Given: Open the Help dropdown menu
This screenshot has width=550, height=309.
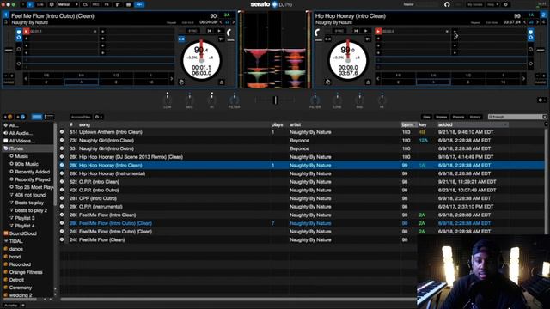Looking at the screenshot, I should [x=492, y=4].
